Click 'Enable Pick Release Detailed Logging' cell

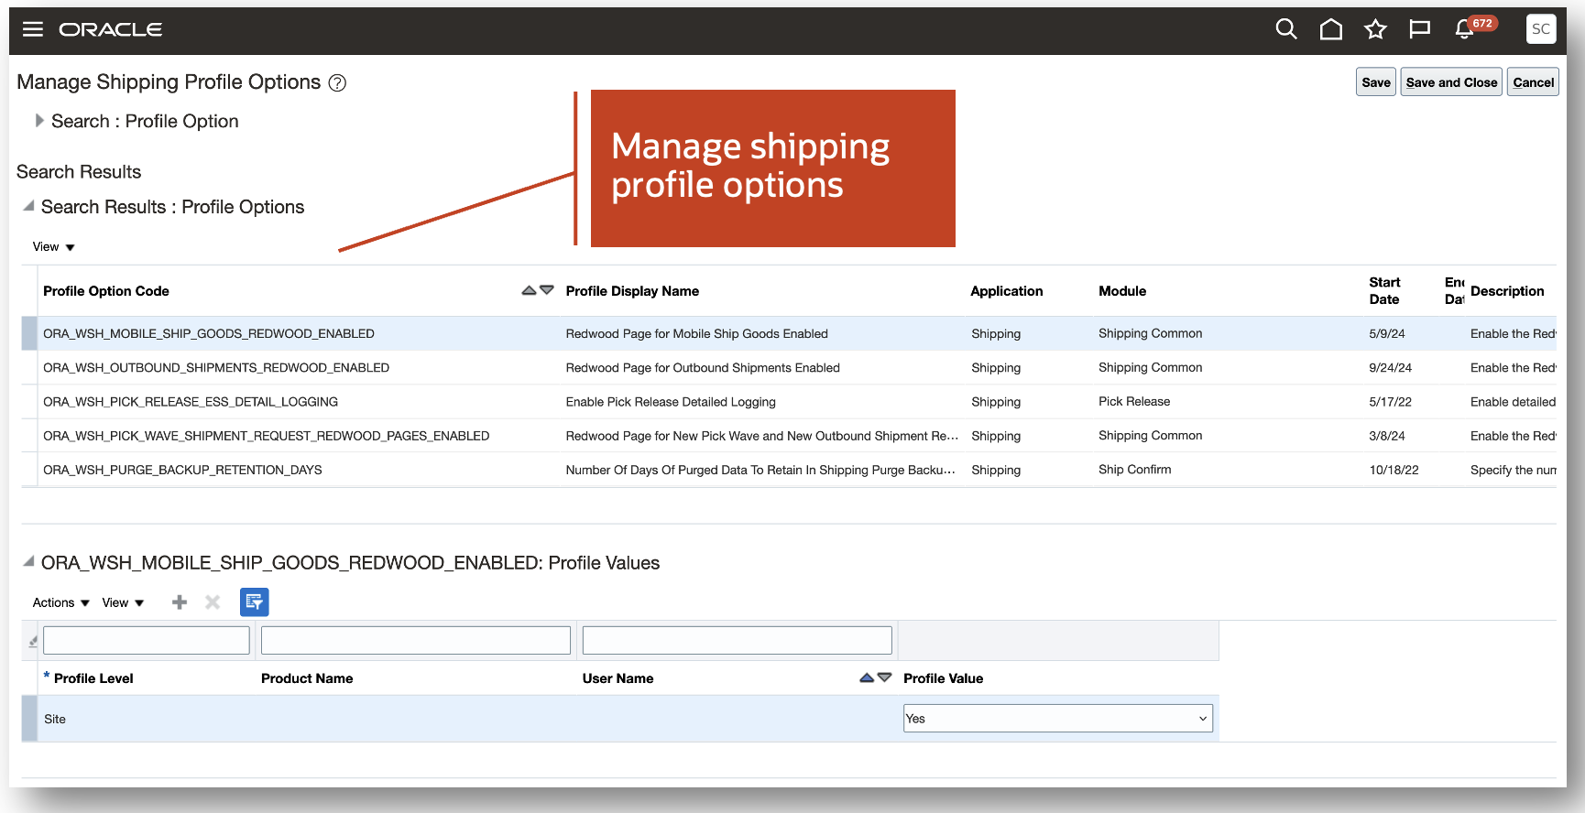point(671,402)
